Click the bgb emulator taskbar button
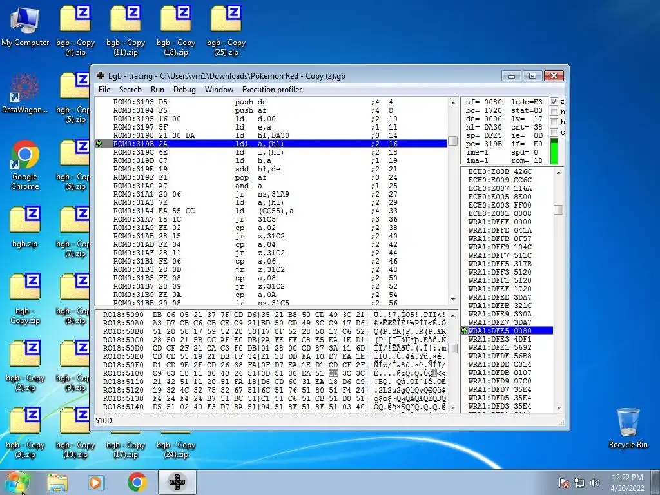Screen dimensions: 660x495 [177, 482]
